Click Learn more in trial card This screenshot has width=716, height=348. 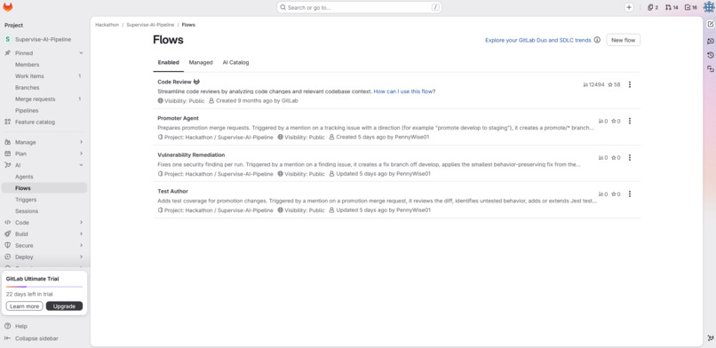point(25,306)
